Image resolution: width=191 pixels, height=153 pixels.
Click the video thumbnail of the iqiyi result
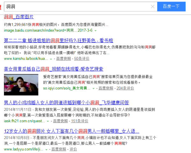click(x=21, y=85)
